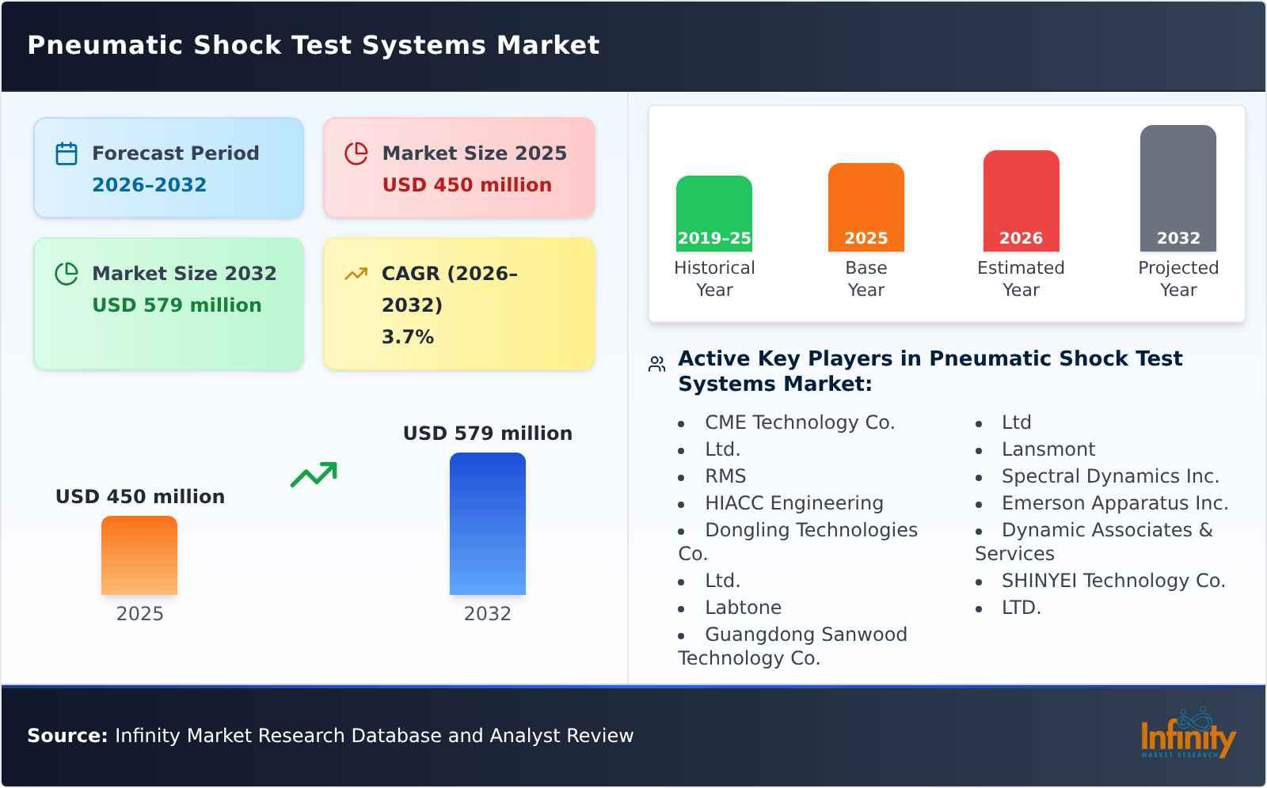
Task: Click the '2032' axis label under blue bar
Action: (488, 614)
